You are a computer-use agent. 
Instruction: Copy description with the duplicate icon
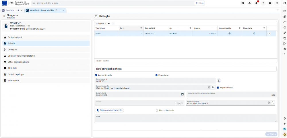219,80
